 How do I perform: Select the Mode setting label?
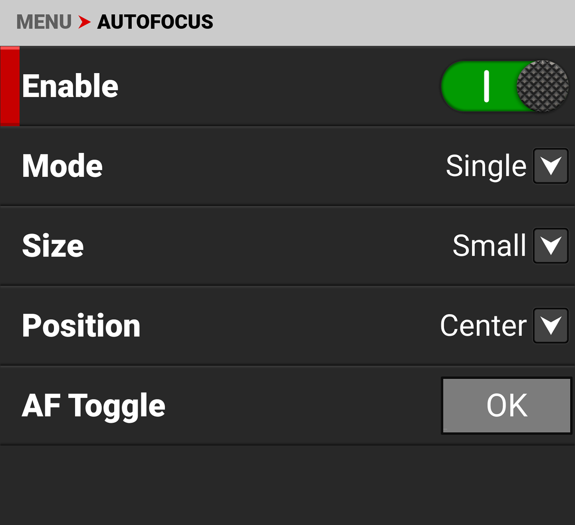[62, 166]
